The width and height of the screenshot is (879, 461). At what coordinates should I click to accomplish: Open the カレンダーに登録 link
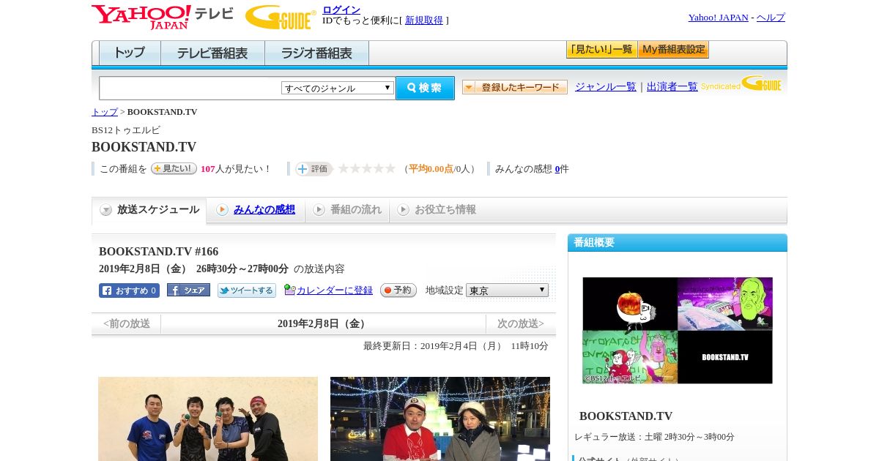pos(335,291)
